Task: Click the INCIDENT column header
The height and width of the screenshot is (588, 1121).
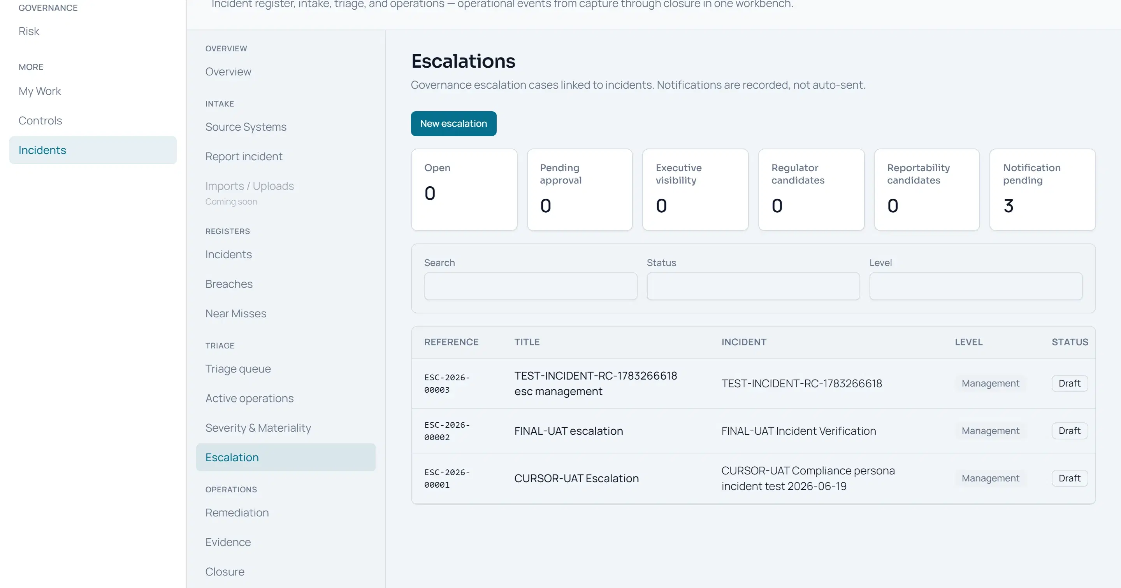Action: point(744,342)
